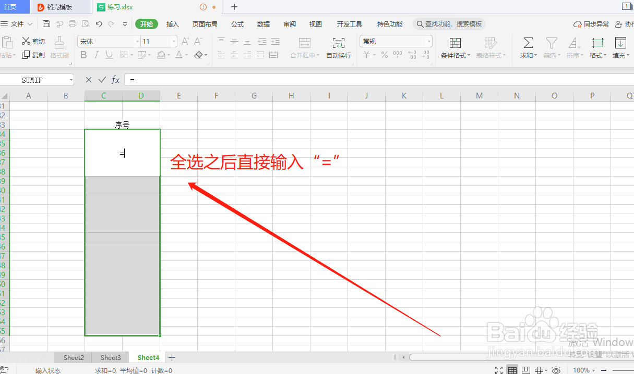Click the font color A icon

tap(179, 55)
